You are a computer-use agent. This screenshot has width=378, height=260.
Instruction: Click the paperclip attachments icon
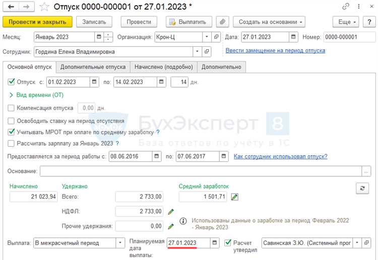tap(222, 22)
